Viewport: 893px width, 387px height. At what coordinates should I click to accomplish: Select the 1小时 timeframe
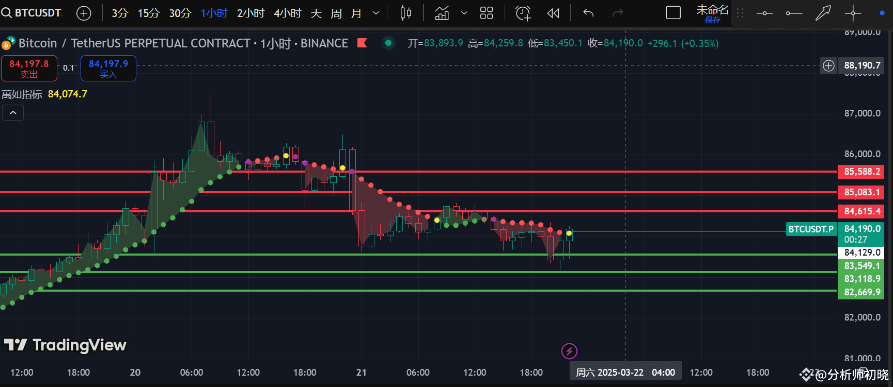(214, 13)
